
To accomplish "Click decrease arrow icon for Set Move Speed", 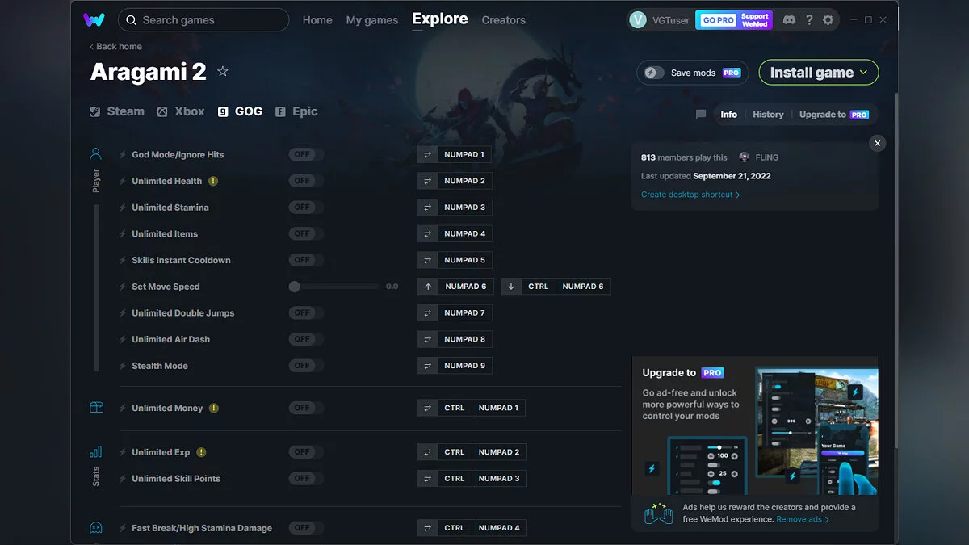I will [511, 287].
